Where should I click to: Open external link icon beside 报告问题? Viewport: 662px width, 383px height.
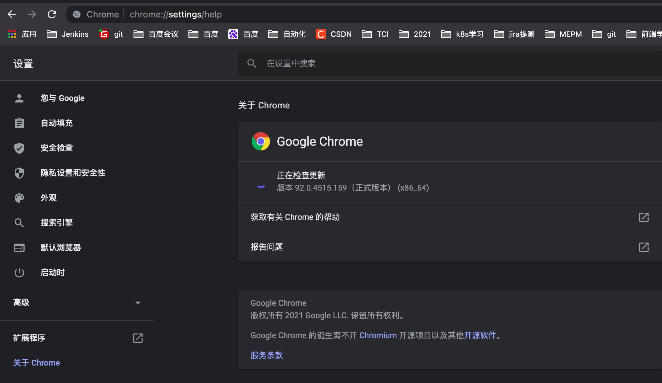coord(644,247)
